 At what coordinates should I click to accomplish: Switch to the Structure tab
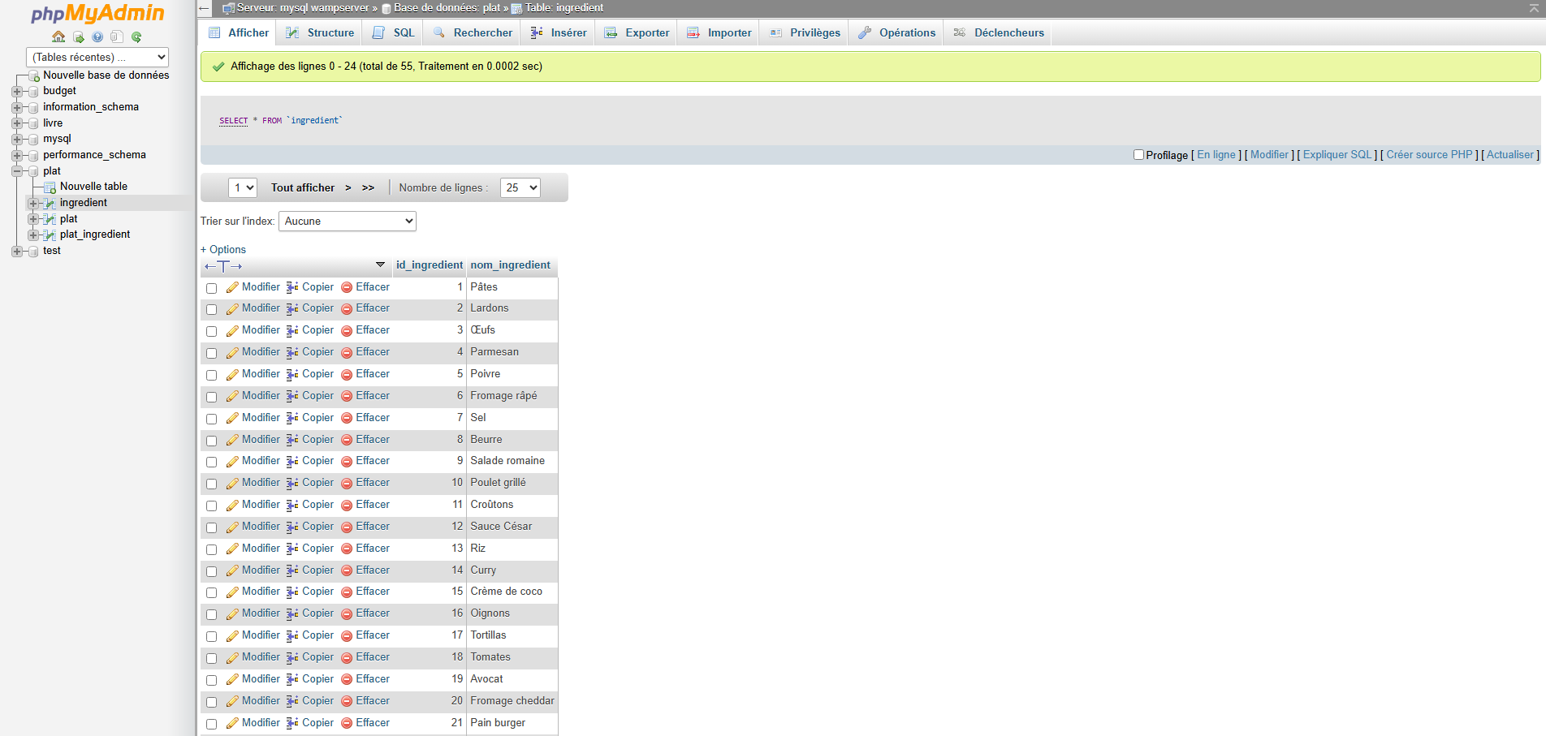click(x=321, y=32)
